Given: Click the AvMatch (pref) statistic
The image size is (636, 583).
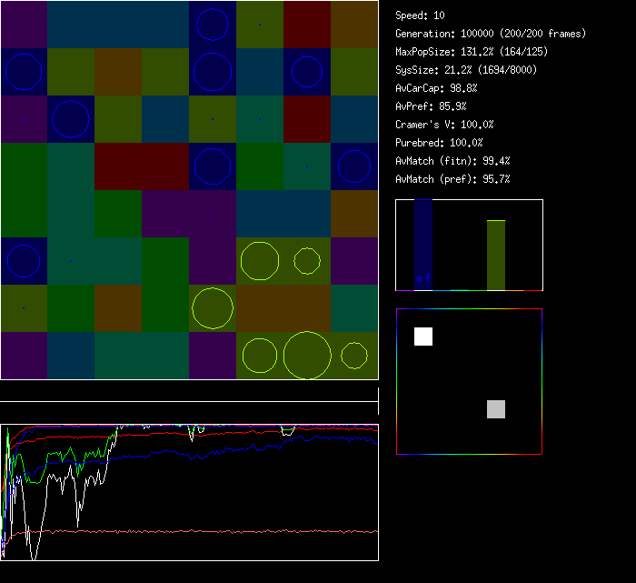Looking at the screenshot, I should tap(453, 179).
